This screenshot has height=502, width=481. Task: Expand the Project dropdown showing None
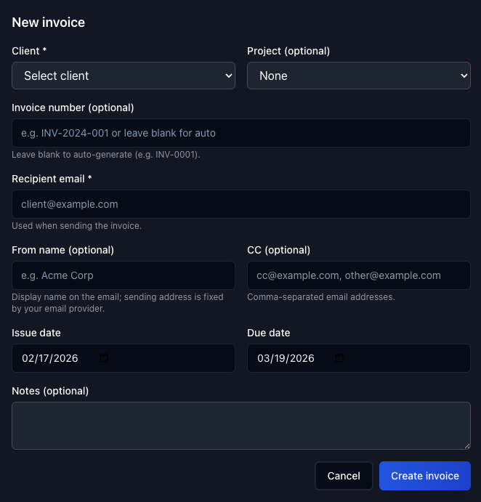tap(358, 76)
